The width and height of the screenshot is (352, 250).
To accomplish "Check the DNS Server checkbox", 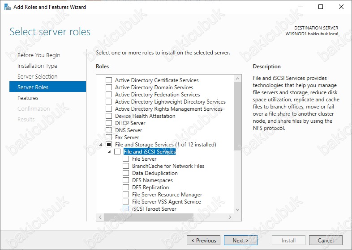I will pos(109,130).
